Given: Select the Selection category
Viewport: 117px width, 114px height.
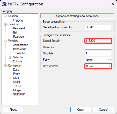Looking at the screenshot, I should tap(19, 57).
